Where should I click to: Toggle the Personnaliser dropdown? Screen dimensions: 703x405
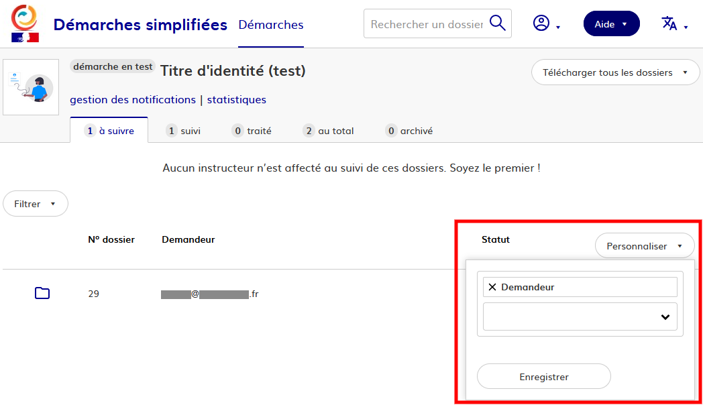click(644, 246)
